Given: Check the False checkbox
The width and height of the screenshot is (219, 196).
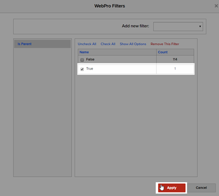Looking at the screenshot, I should (82, 60).
